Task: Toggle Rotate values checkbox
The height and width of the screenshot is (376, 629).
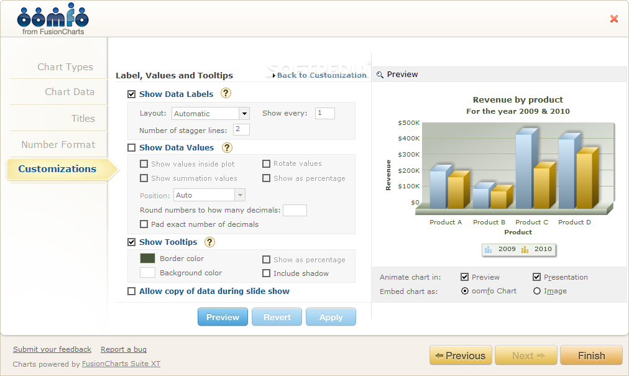Action: point(266,163)
